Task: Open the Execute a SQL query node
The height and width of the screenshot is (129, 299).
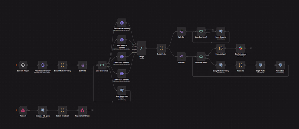Action: [x=42, y=110]
